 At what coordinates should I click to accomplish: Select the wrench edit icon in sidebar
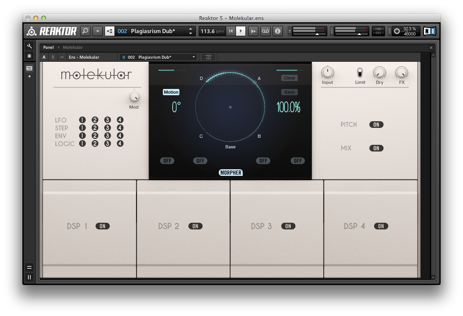[x=30, y=46]
